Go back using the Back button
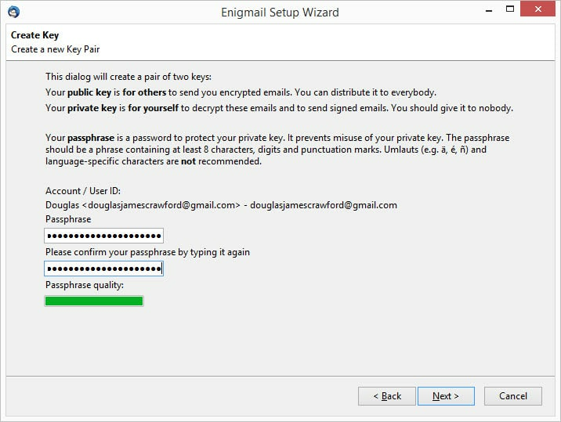 click(x=387, y=396)
